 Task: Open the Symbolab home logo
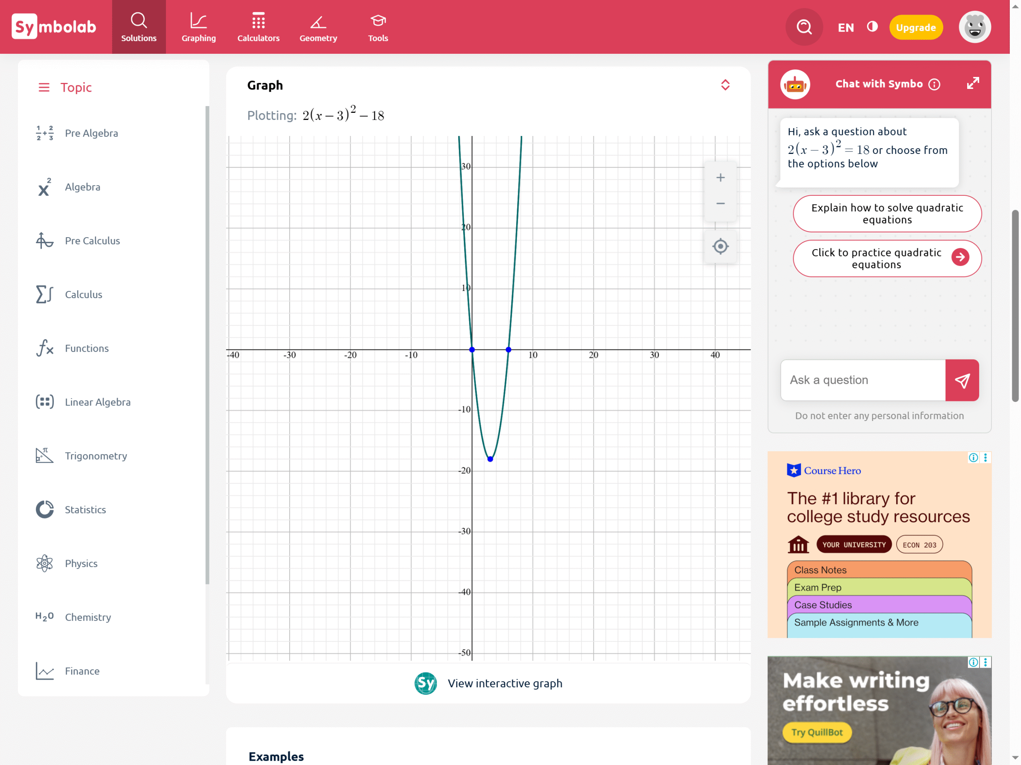click(53, 27)
